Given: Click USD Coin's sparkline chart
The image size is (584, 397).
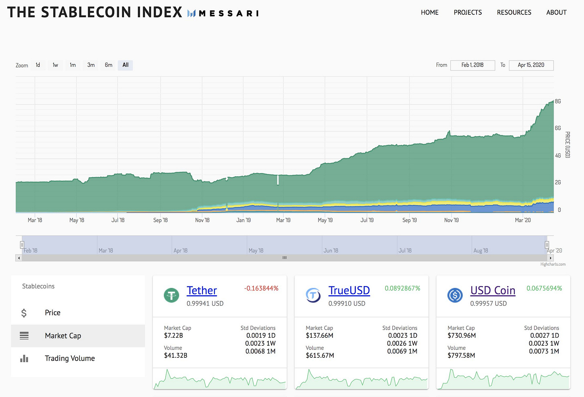Looking at the screenshot, I should click(503, 379).
